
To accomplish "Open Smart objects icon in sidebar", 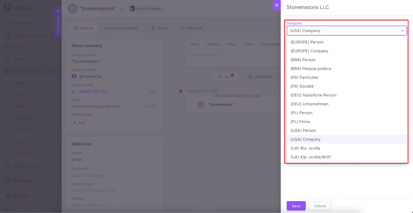I will pyautogui.click(x=8, y=166).
